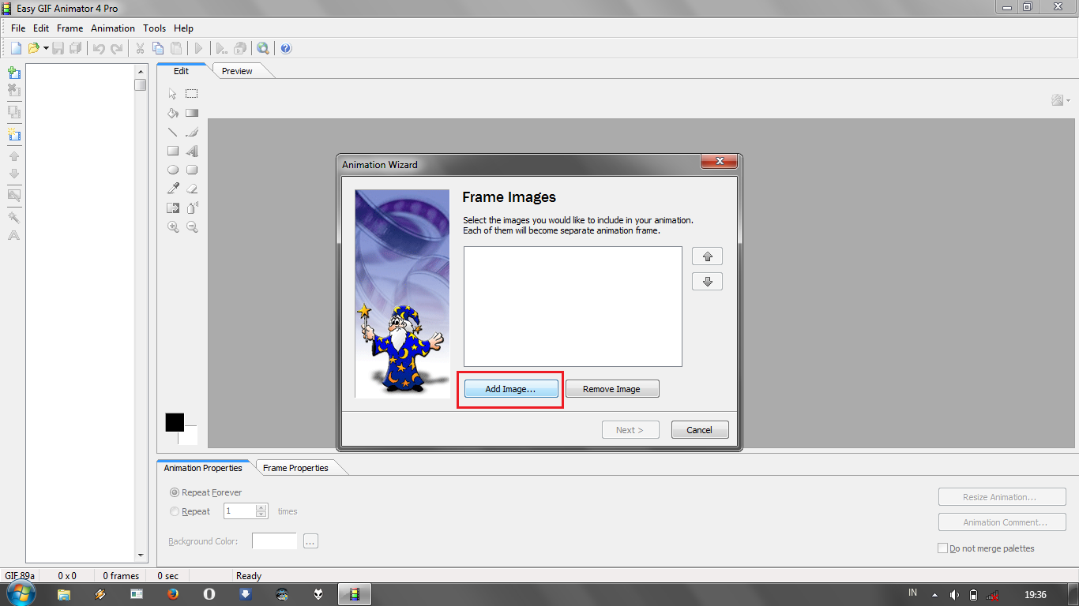The image size is (1079, 606).
Task: Click the New animation toolbar icon
Action: (16, 48)
